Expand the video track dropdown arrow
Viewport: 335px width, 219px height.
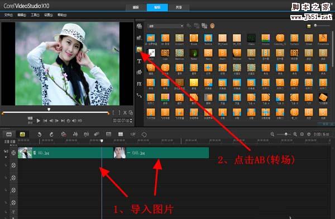6,157
